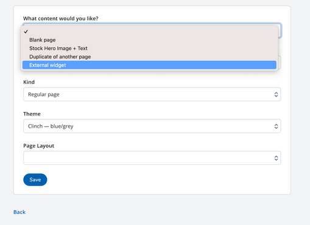This screenshot has width=310, height=225.
Task: Pick Duplicate of another page option
Action: (x=149, y=57)
